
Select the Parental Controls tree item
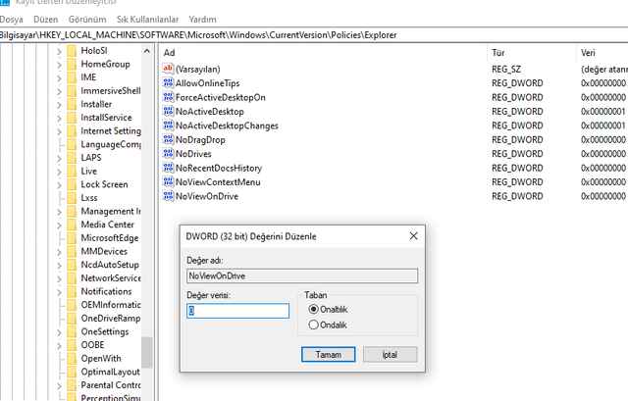pos(111,385)
